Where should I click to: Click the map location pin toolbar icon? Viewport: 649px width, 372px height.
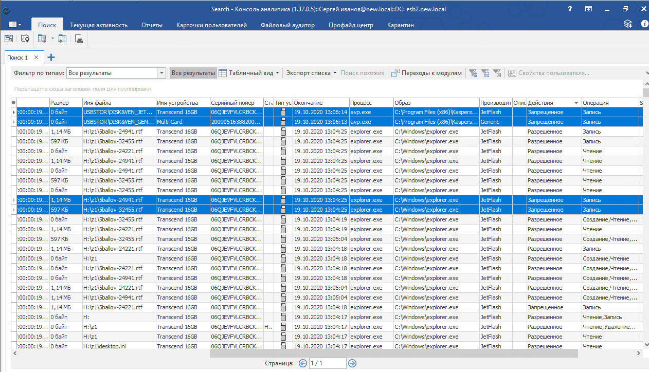25,39
